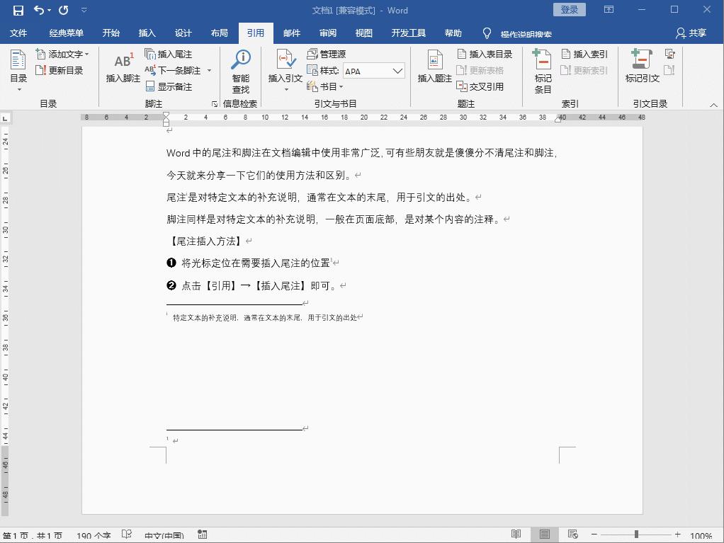Click the first-line indent marker on ruler
Screen dimensions: 724x543
[x=166, y=115]
